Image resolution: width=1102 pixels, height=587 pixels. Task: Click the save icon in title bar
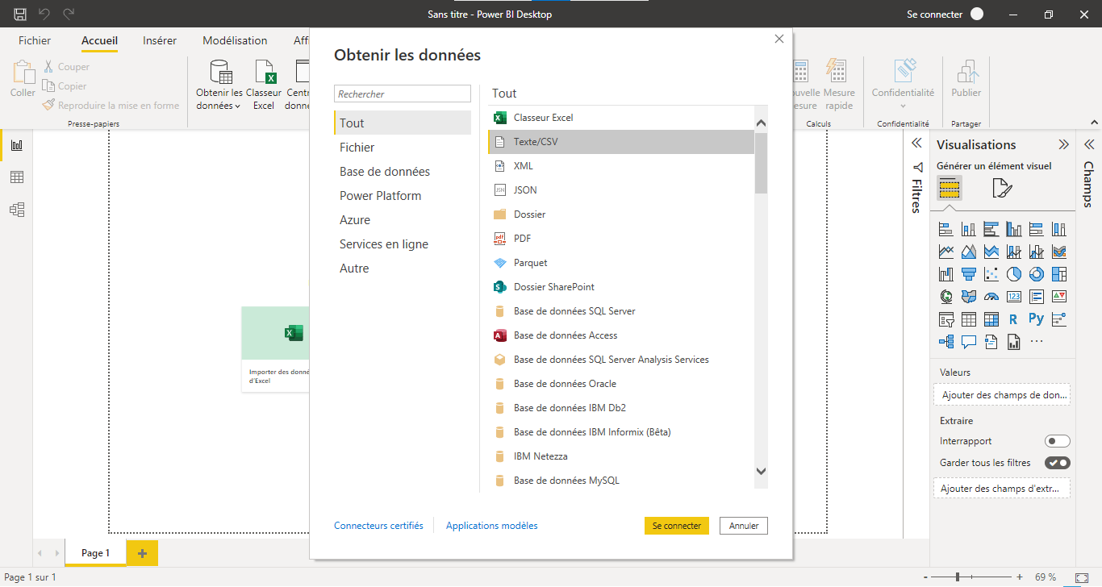pyautogui.click(x=20, y=14)
